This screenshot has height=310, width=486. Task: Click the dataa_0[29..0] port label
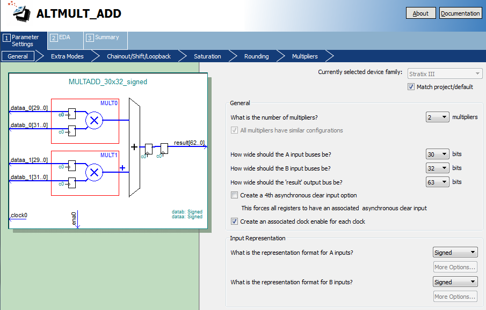tap(29, 108)
